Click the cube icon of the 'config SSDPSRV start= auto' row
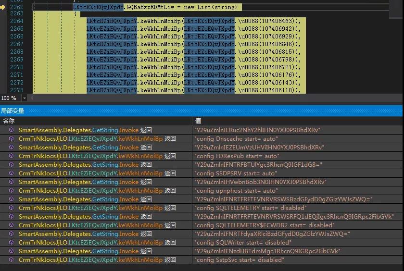404x271 pixels. (11, 173)
